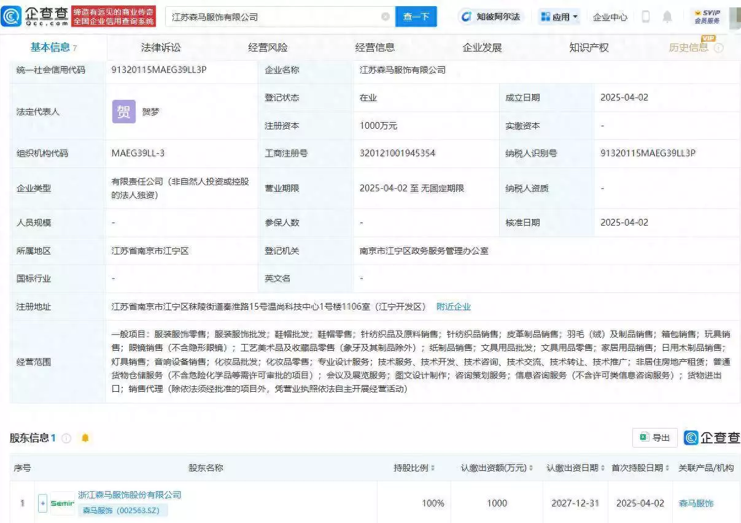Screen dimensions: 741x523
Task: Open the notification bell in the header
Action: pos(667,17)
